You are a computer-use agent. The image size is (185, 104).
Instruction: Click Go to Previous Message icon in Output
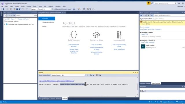pos(91,75)
